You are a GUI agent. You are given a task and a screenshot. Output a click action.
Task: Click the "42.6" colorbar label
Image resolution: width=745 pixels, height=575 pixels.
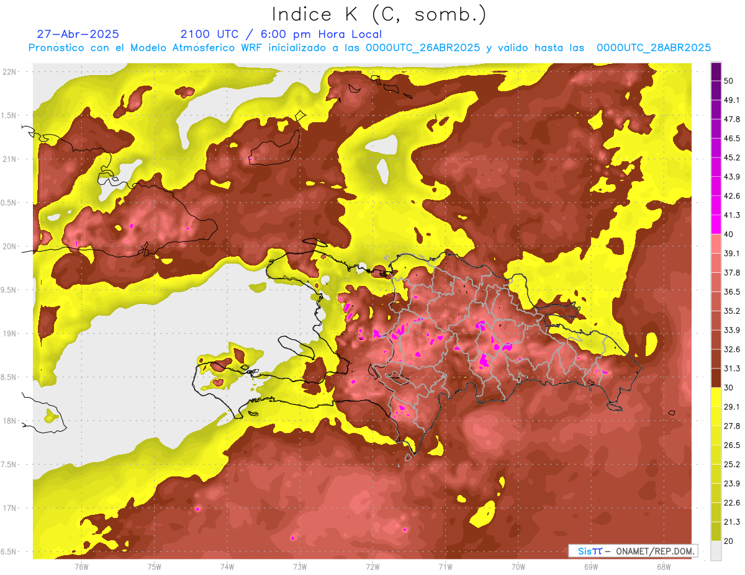[732, 196]
